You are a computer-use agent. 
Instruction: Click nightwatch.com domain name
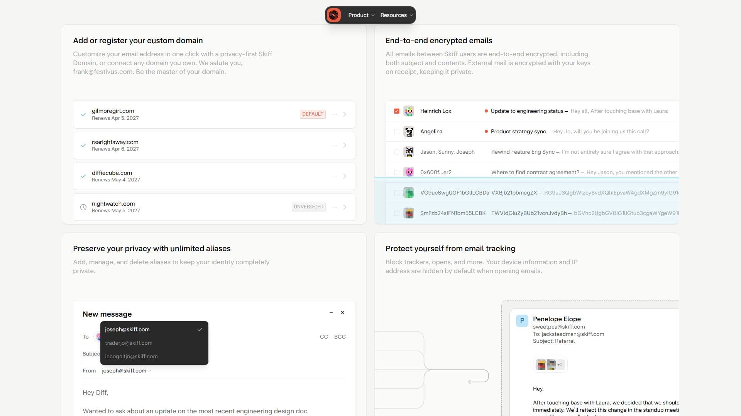[113, 204]
